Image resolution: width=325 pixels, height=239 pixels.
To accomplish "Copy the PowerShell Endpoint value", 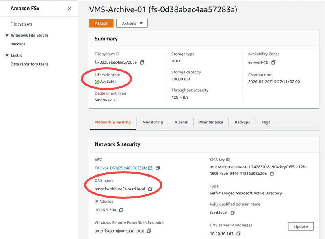I will pyautogui.click(x=149, y=231).
